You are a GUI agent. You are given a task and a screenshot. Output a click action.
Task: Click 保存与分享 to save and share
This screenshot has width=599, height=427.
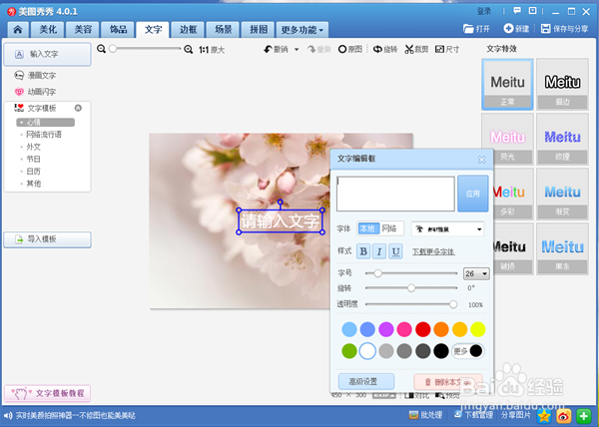565,29
